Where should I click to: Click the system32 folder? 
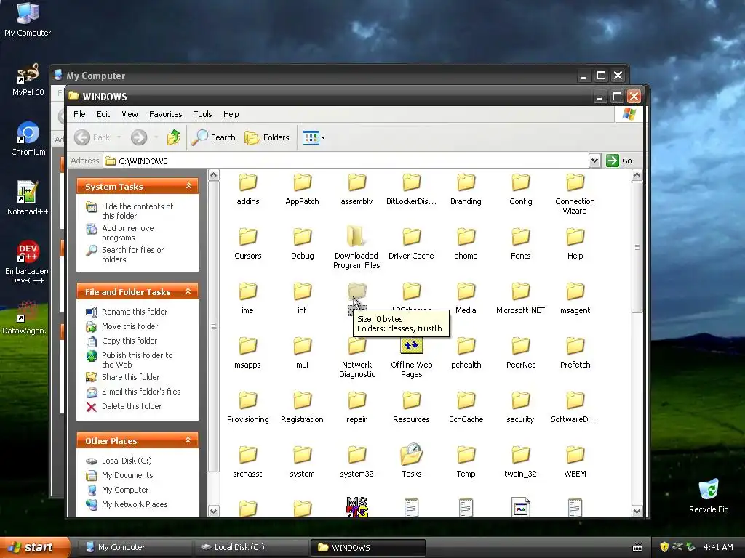[356, 461]
